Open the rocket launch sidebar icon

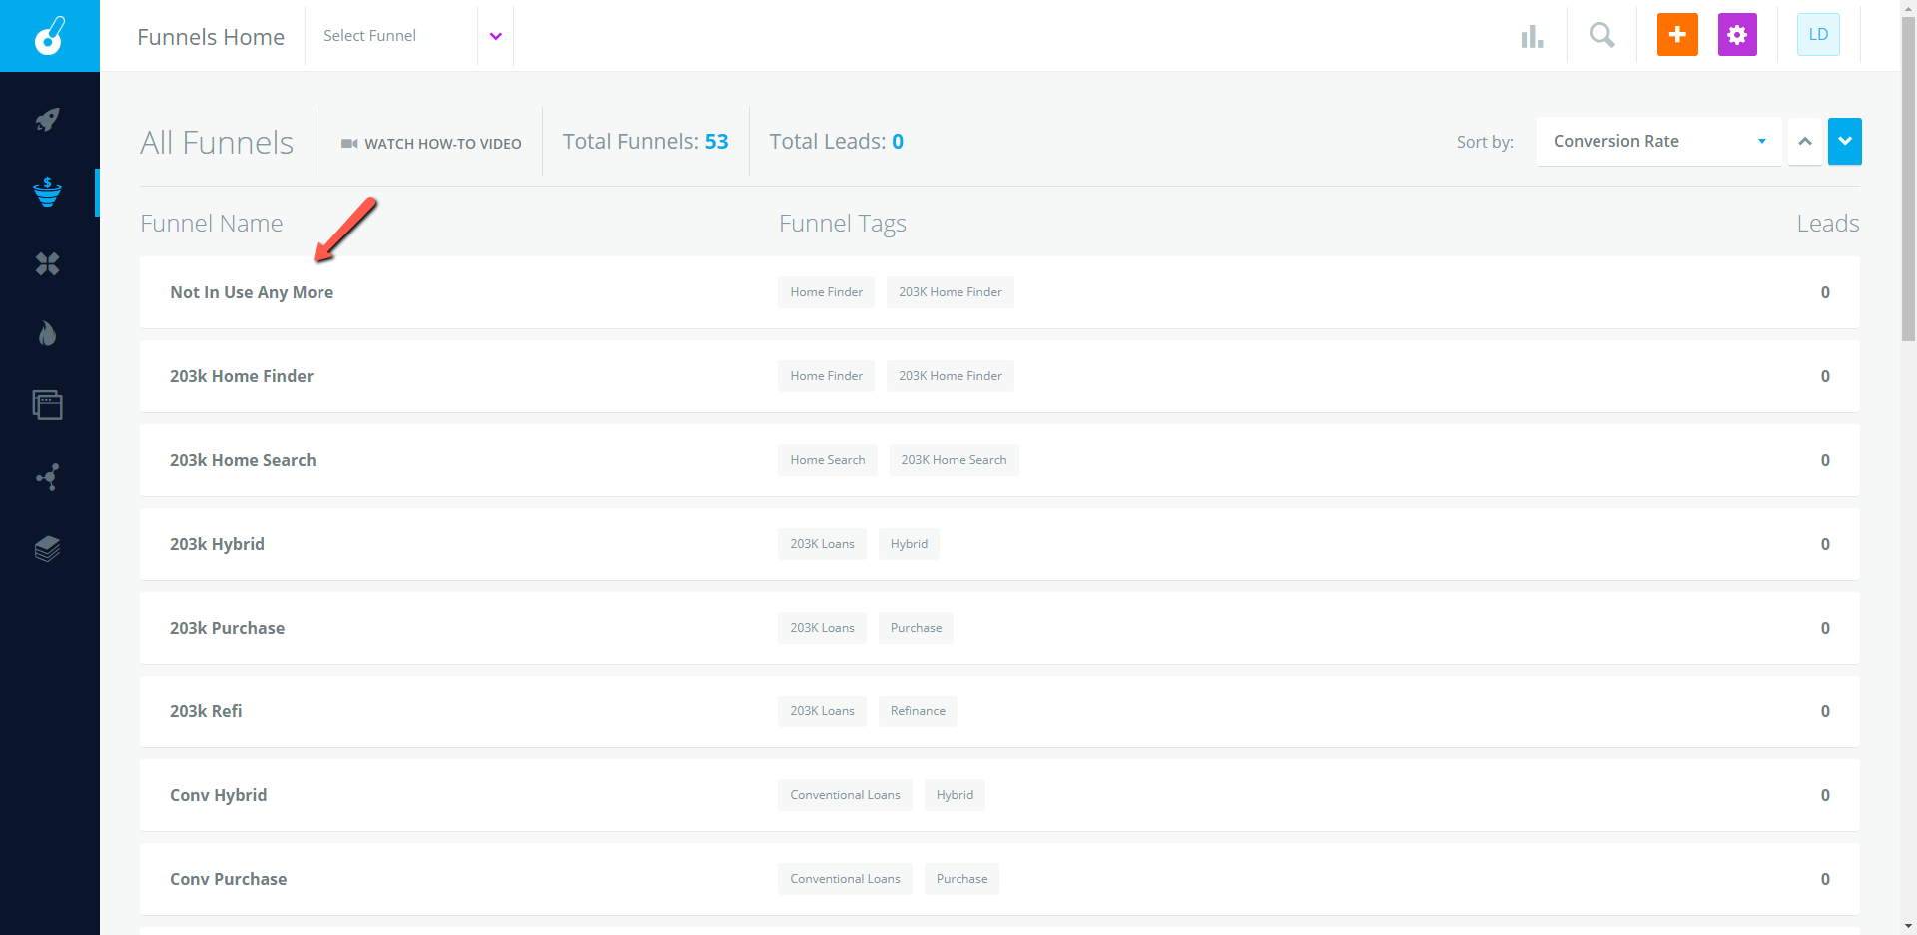(x=47, y=120)
